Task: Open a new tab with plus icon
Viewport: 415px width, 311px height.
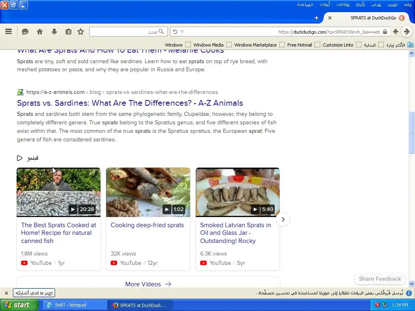Action: (317, 18)
